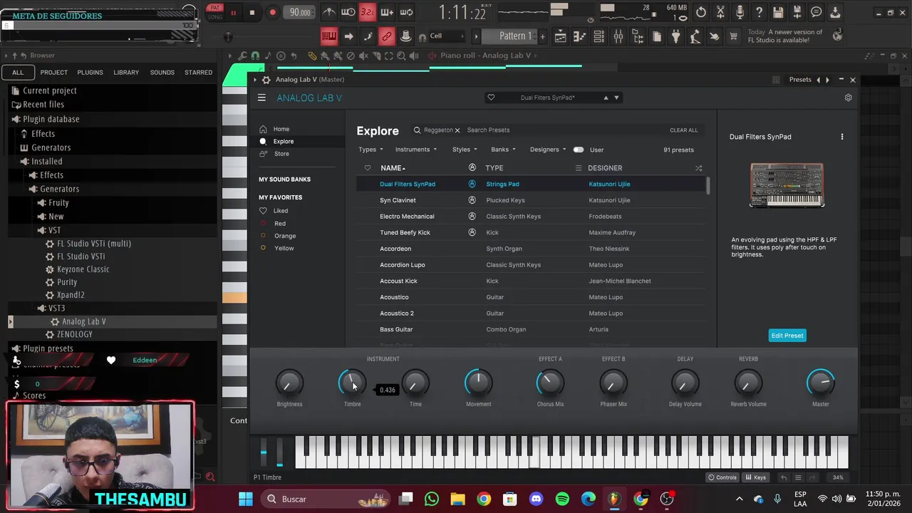Viewport: 912px width, 513px height.
Task: Click the Analog Lab settings gear icon
Action: tap(848, 98)
